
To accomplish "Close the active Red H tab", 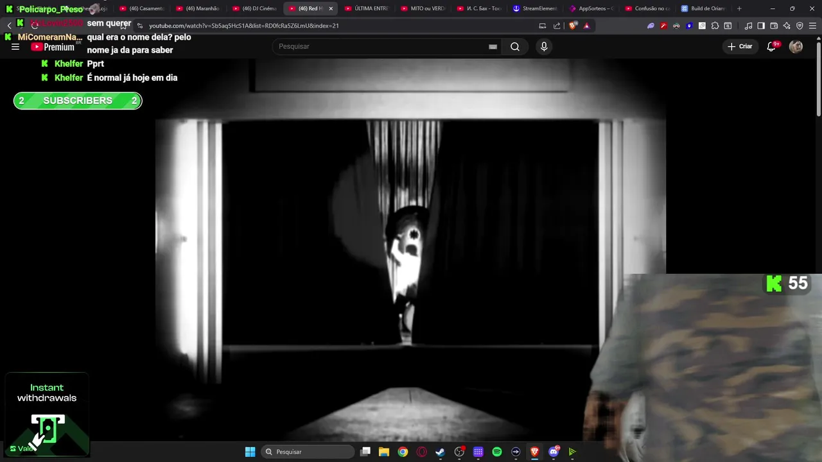I will tap(331, 8).
